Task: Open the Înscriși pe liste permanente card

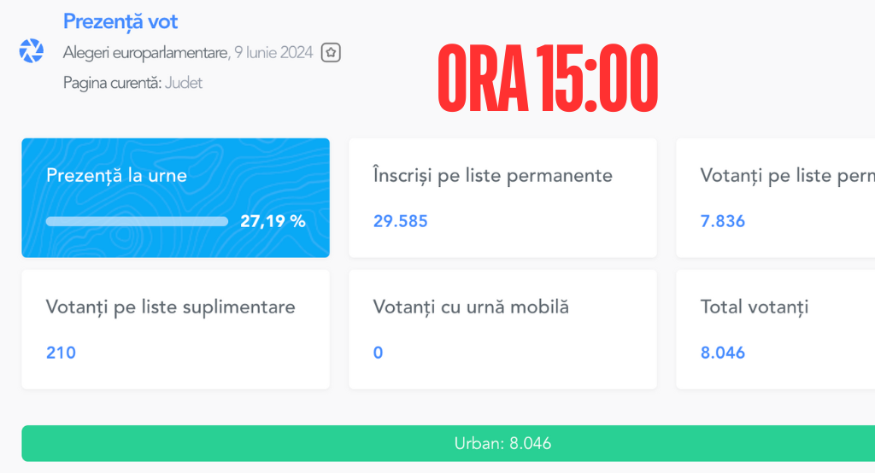Action: pos(502,198)
